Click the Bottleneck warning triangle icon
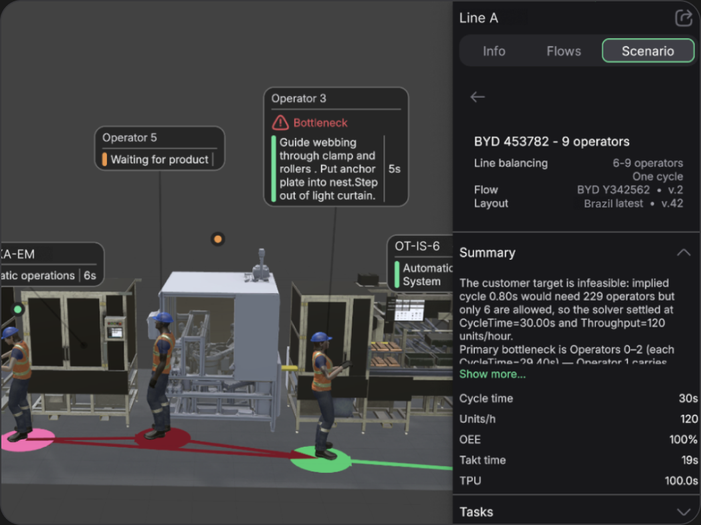Screen dimensions: 701x525 pos(280,122)
